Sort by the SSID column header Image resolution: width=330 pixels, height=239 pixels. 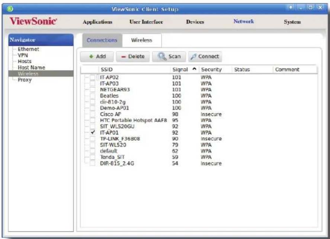(x=135, y=70)
